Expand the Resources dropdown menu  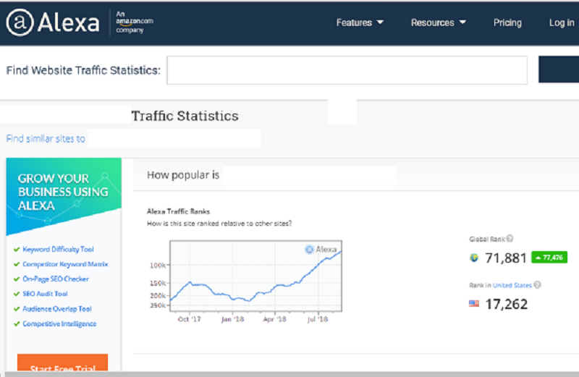coord(439,22)
